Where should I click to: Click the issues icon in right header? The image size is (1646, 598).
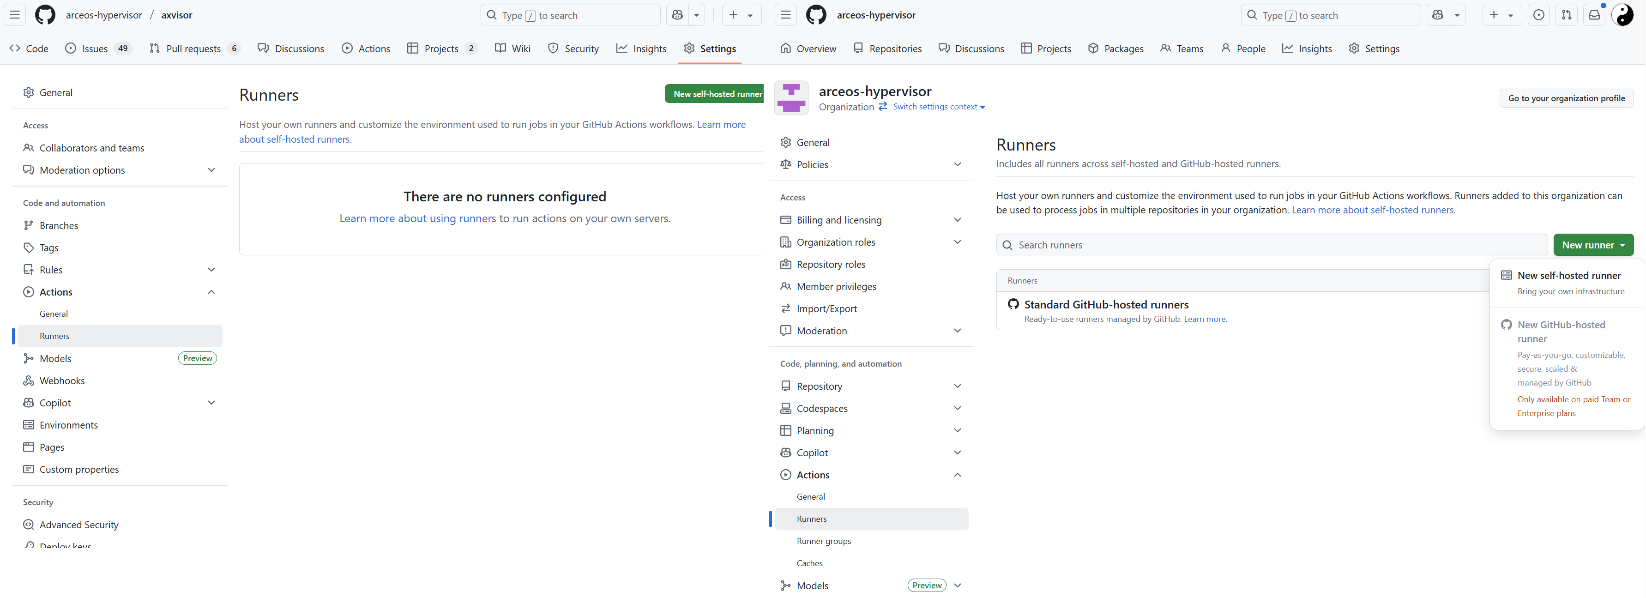click(x=1538, y=15)
